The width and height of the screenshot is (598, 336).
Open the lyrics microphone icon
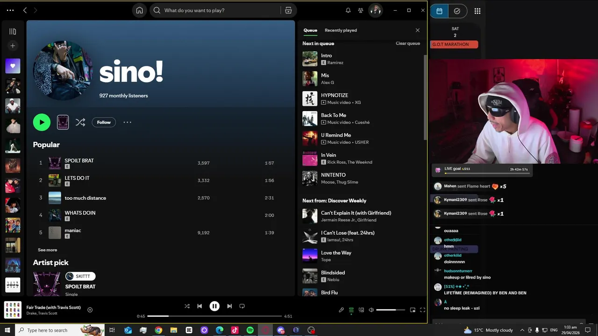click(x=341, y=310)
